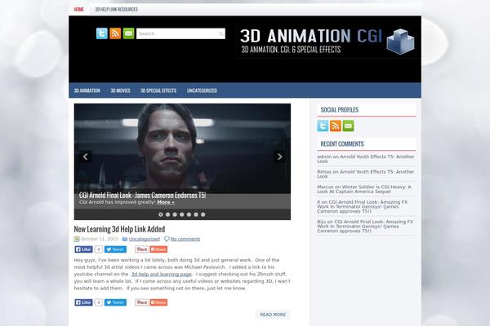Open admin's comment on Arnold Youth Effects T5
This screenshot has width=490, height=326.
point(366,159)
